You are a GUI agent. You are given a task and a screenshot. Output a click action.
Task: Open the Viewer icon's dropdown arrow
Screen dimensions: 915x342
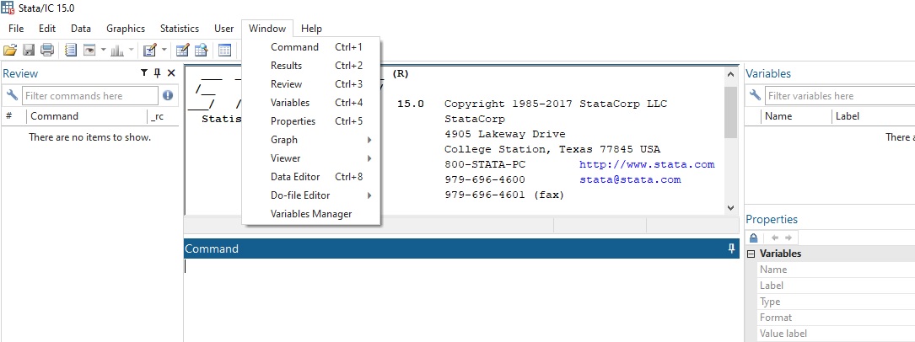click(103, 50)
